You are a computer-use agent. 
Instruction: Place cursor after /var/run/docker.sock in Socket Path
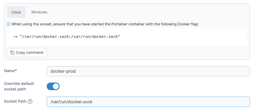(x=93, y=102)
